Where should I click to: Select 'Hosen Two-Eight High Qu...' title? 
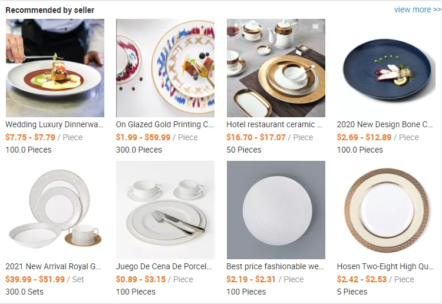pos(385,266)
